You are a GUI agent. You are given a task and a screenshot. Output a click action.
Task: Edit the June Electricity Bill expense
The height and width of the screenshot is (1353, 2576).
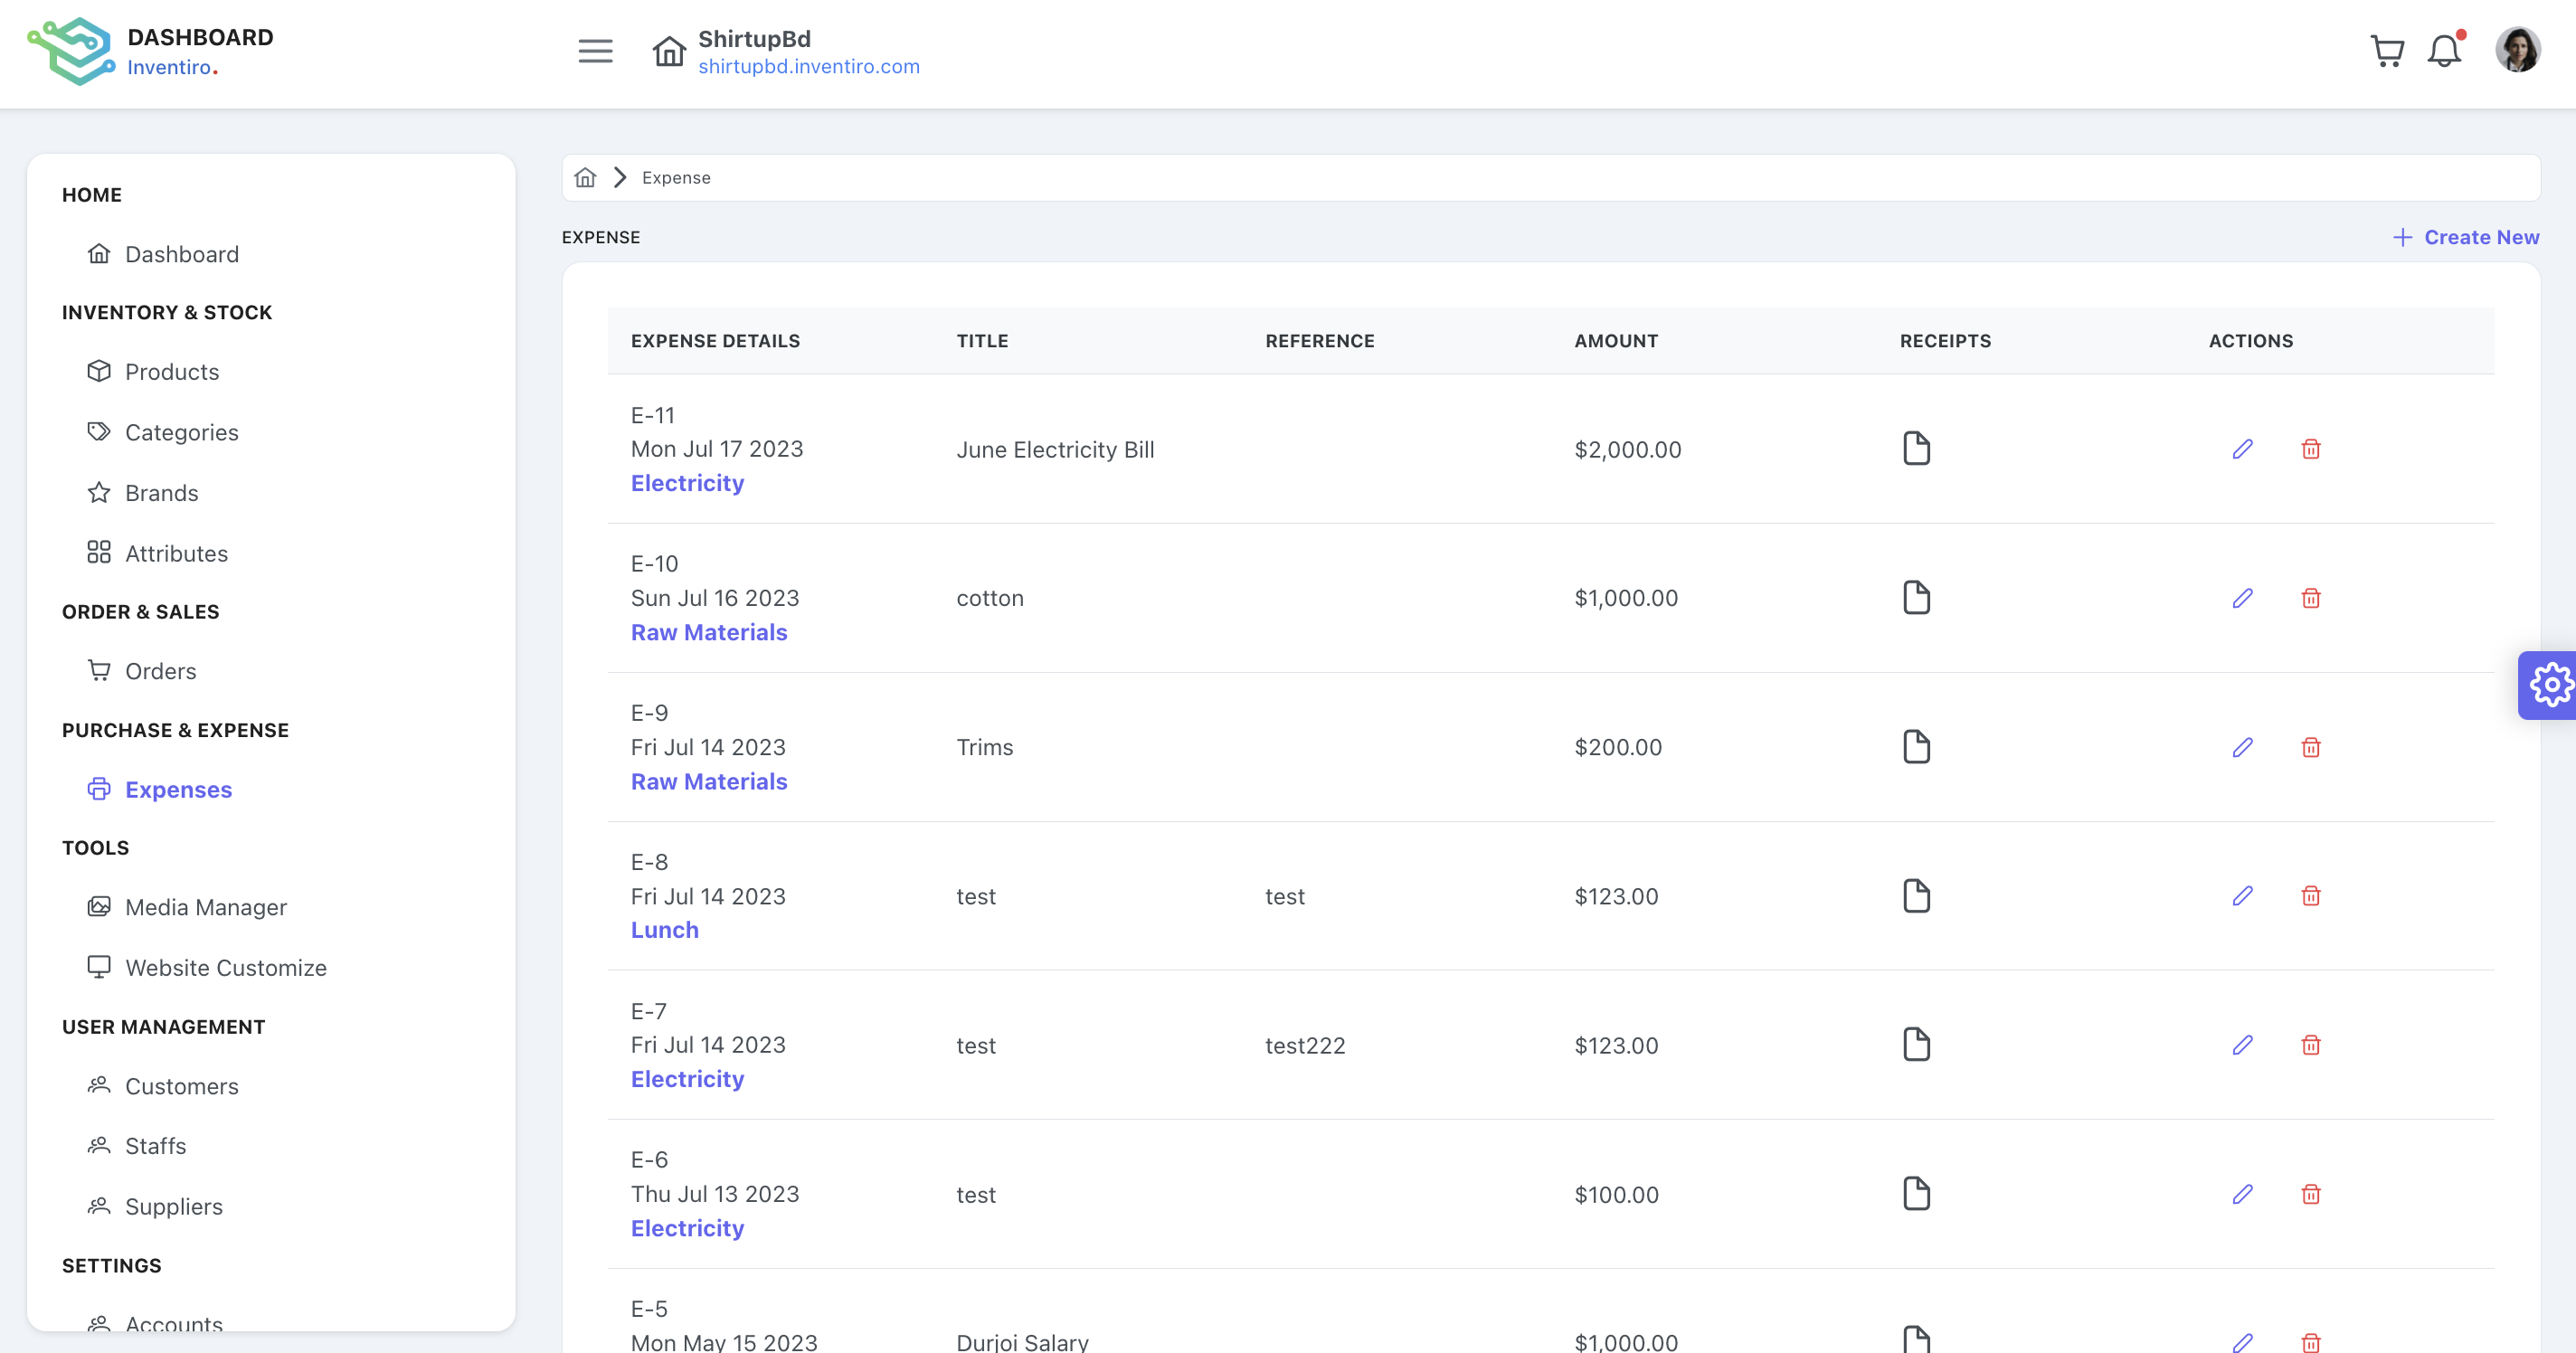pyautogui.click(x=2243, y=449)
